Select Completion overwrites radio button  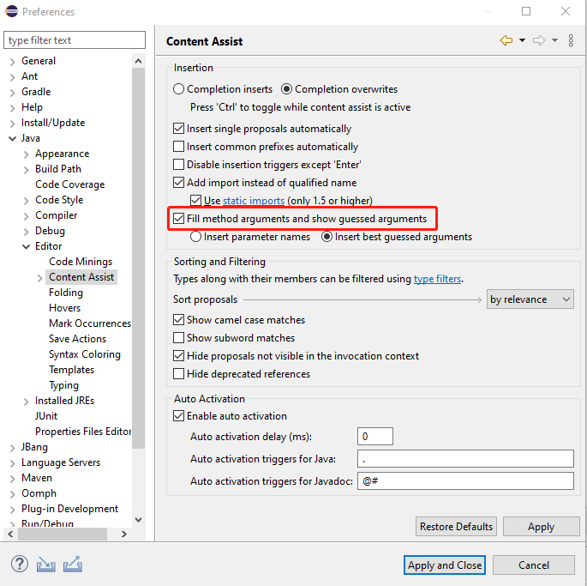pyautogui.click(x=286, y=89)
